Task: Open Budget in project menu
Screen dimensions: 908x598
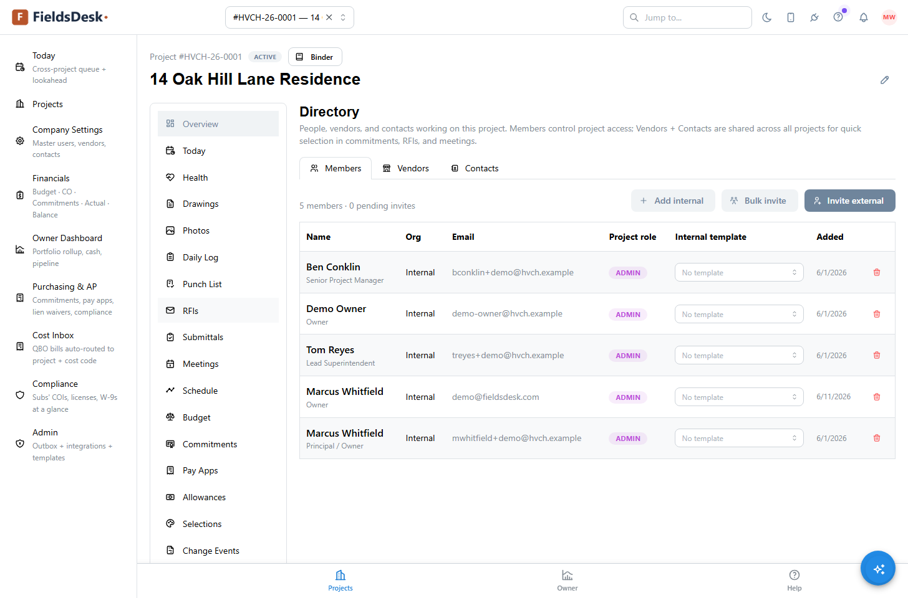Action: point(218,417)
